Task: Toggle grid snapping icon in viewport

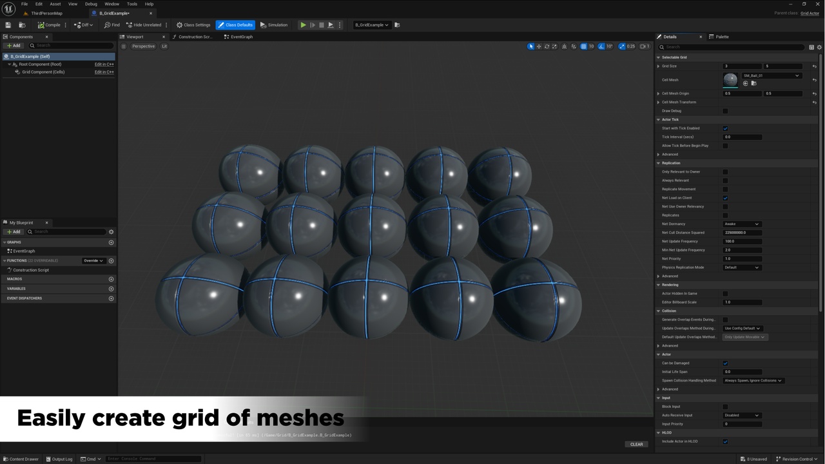Action: pyautogui.click(x=583, y=46)
